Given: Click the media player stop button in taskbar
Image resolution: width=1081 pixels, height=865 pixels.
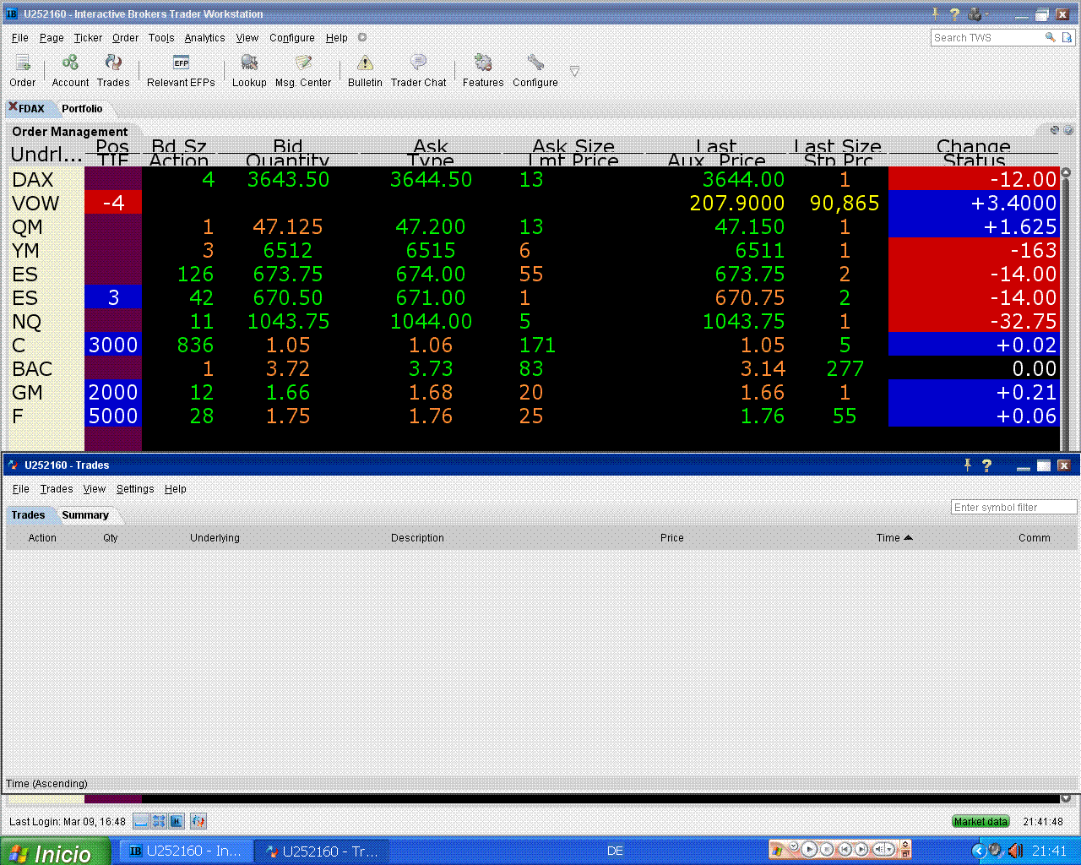Looking at the screenshot, I should (x=827, y=850).
